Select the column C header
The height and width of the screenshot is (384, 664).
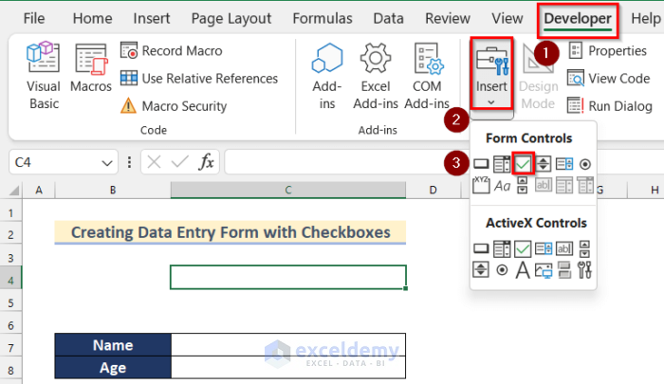(288, 191)
